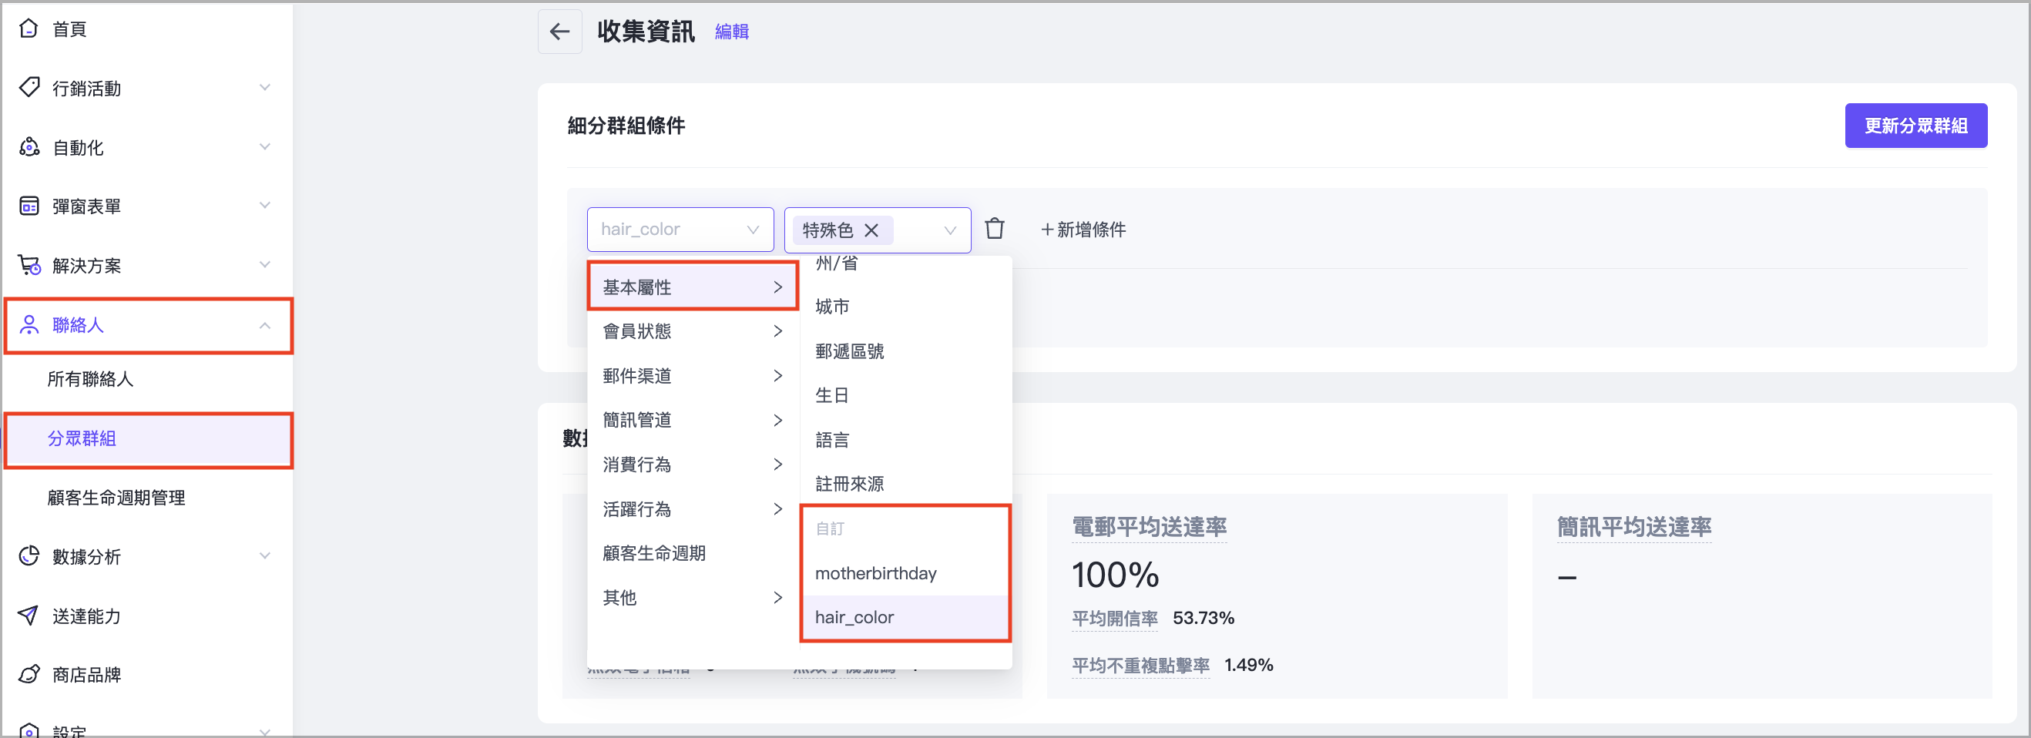Expand the 會員狀態 submenu
This screenshot has width=2031, height=738.
(x=692, y=331)
